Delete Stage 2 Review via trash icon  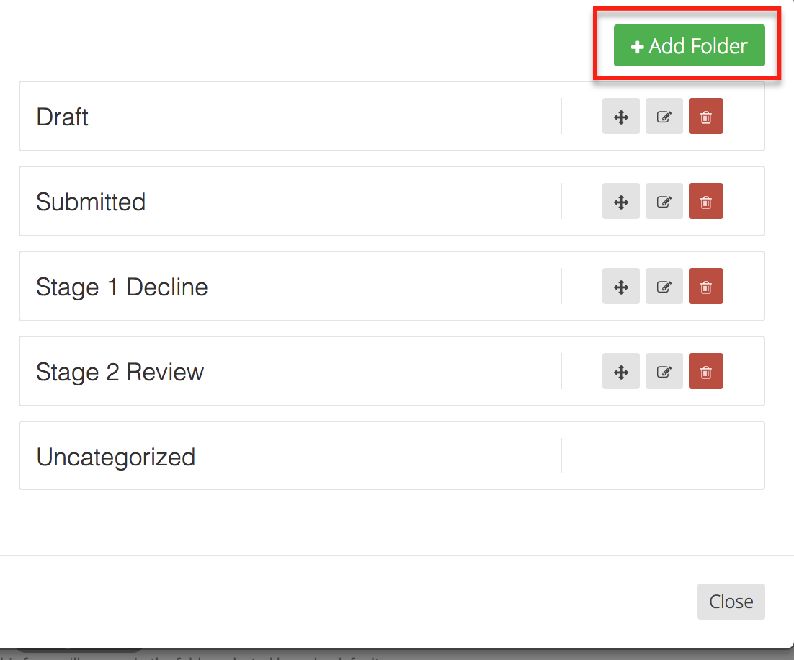(x=706, y=371)
